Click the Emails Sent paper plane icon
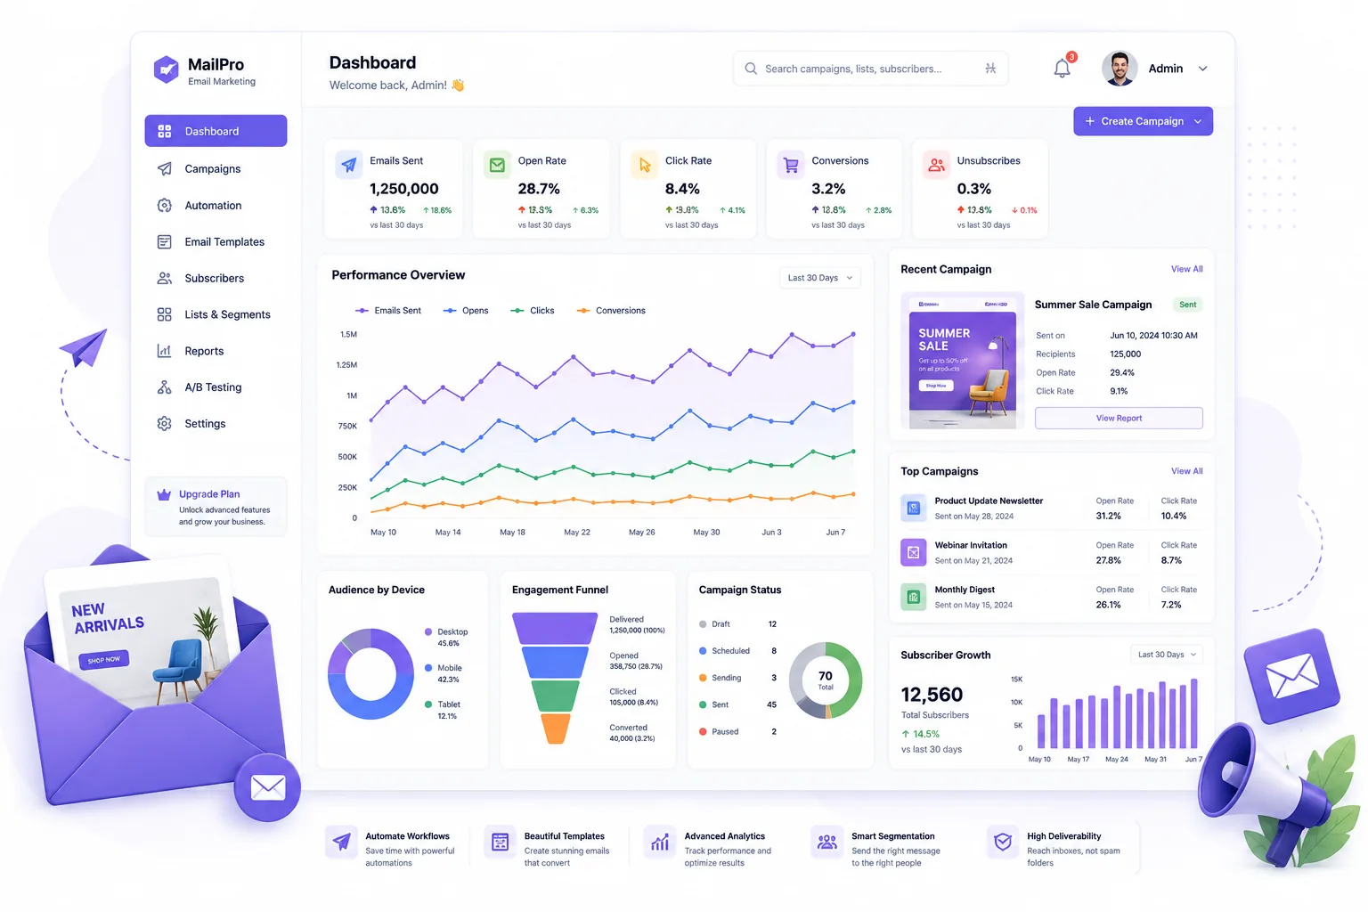The image size is (1368, 912). click(349, 165)
